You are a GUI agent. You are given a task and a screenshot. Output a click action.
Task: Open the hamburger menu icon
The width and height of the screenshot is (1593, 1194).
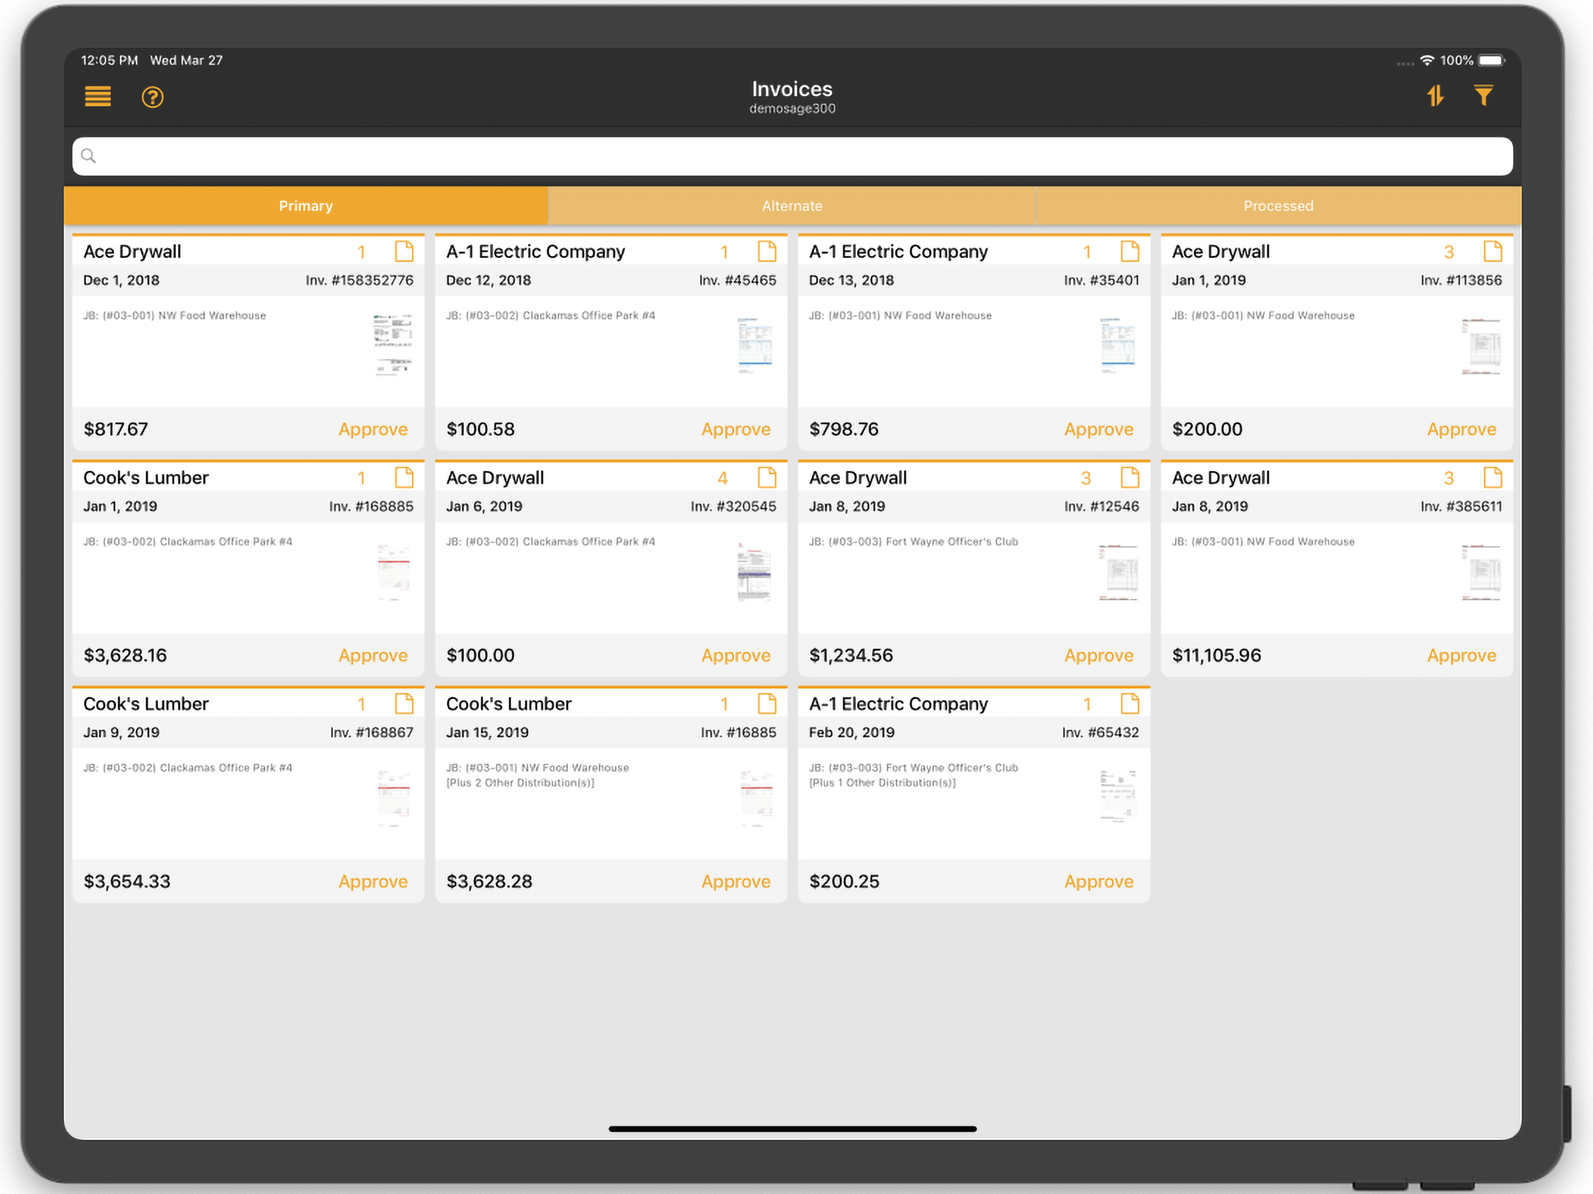(x=98, y=97)
